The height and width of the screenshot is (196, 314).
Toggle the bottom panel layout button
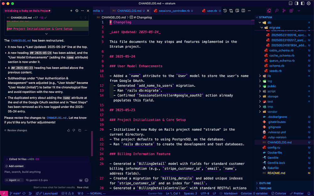291,3
